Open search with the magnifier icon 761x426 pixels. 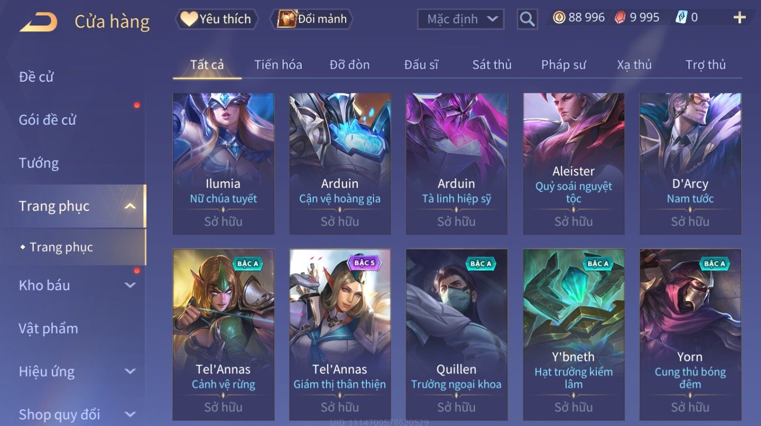527,19
